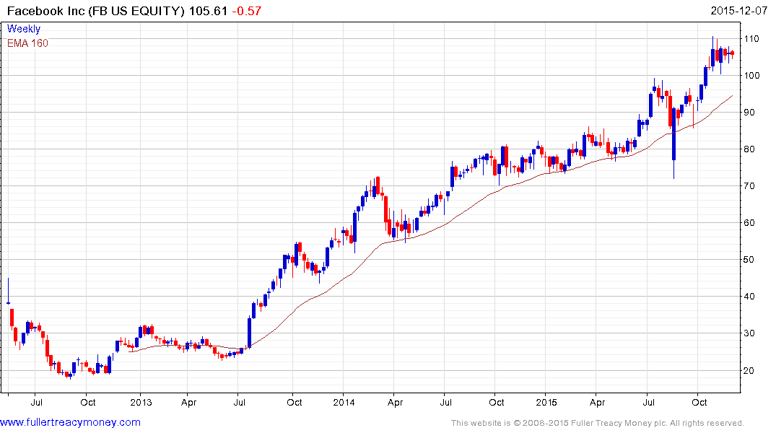Click the 110 price axis label

click(x=751, y=38)
